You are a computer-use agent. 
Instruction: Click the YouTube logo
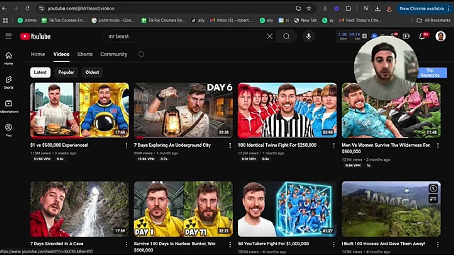pos(35,36)
